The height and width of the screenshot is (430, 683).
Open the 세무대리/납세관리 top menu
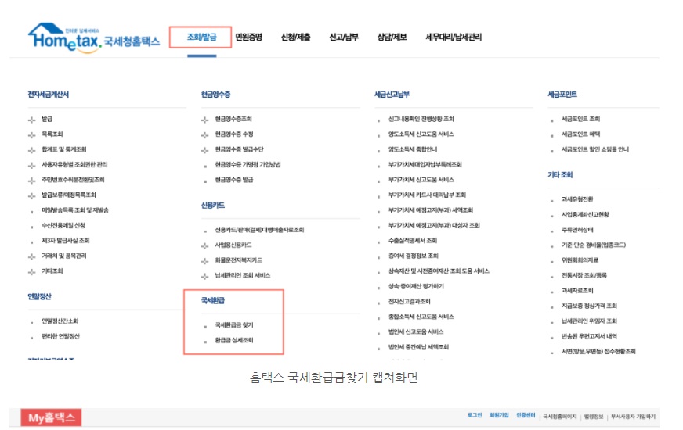[x=454, y=37]
